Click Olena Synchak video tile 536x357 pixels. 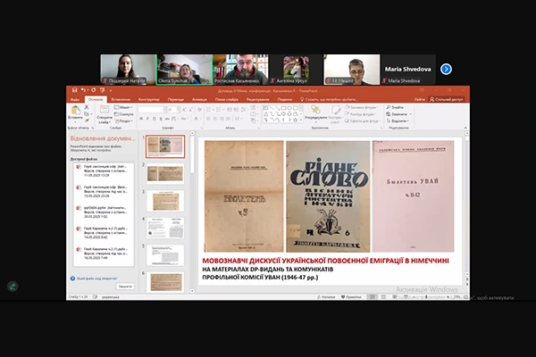pyautogui.click(x=185, y=70)
